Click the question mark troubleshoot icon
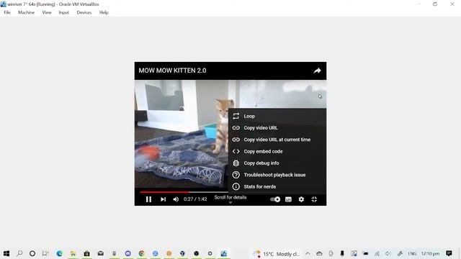Image resolution: width=461 pixels, height=259 pixels. point(236,175)
